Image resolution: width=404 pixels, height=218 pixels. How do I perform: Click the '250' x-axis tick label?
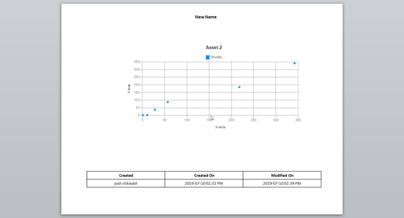[x=253, y=120]
